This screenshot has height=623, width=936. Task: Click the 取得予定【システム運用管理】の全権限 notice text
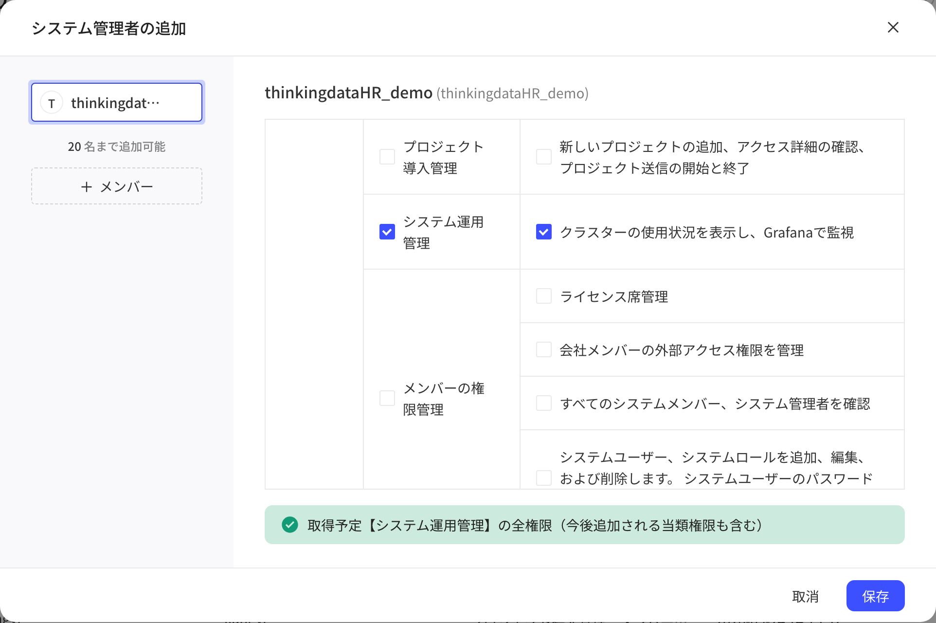coord(537,525)
